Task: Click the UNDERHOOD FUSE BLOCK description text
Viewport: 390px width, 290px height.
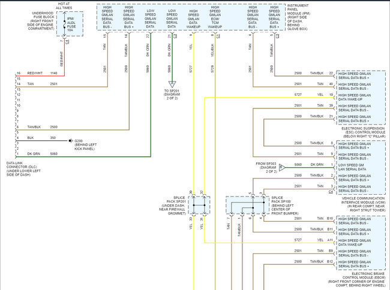Action: coord(41,21)
